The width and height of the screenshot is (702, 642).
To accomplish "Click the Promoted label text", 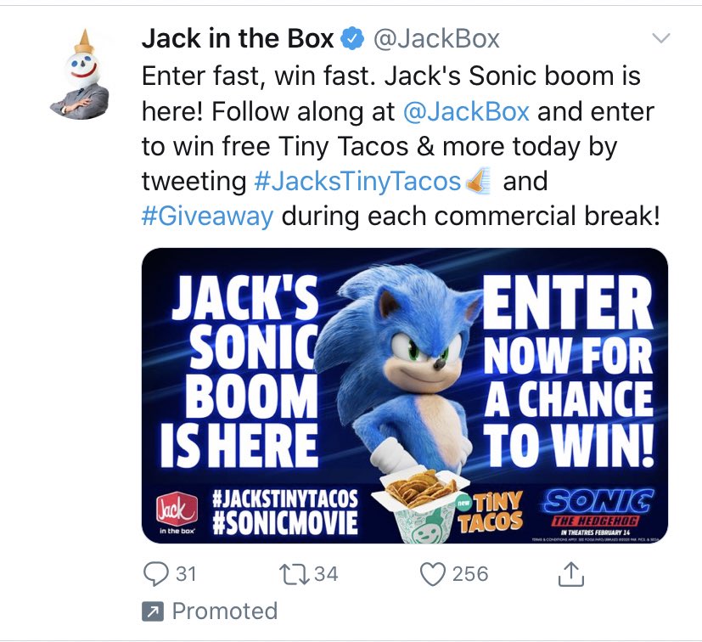I will coord(225,611).
